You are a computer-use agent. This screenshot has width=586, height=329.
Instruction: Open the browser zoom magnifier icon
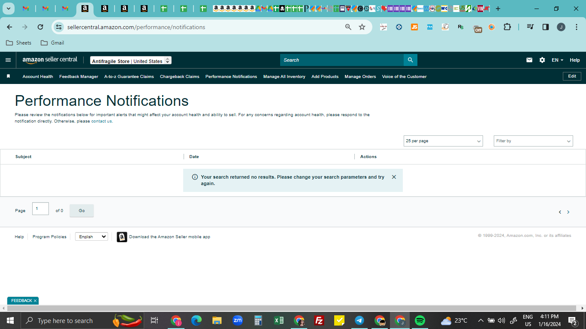(x=348, y=27)
